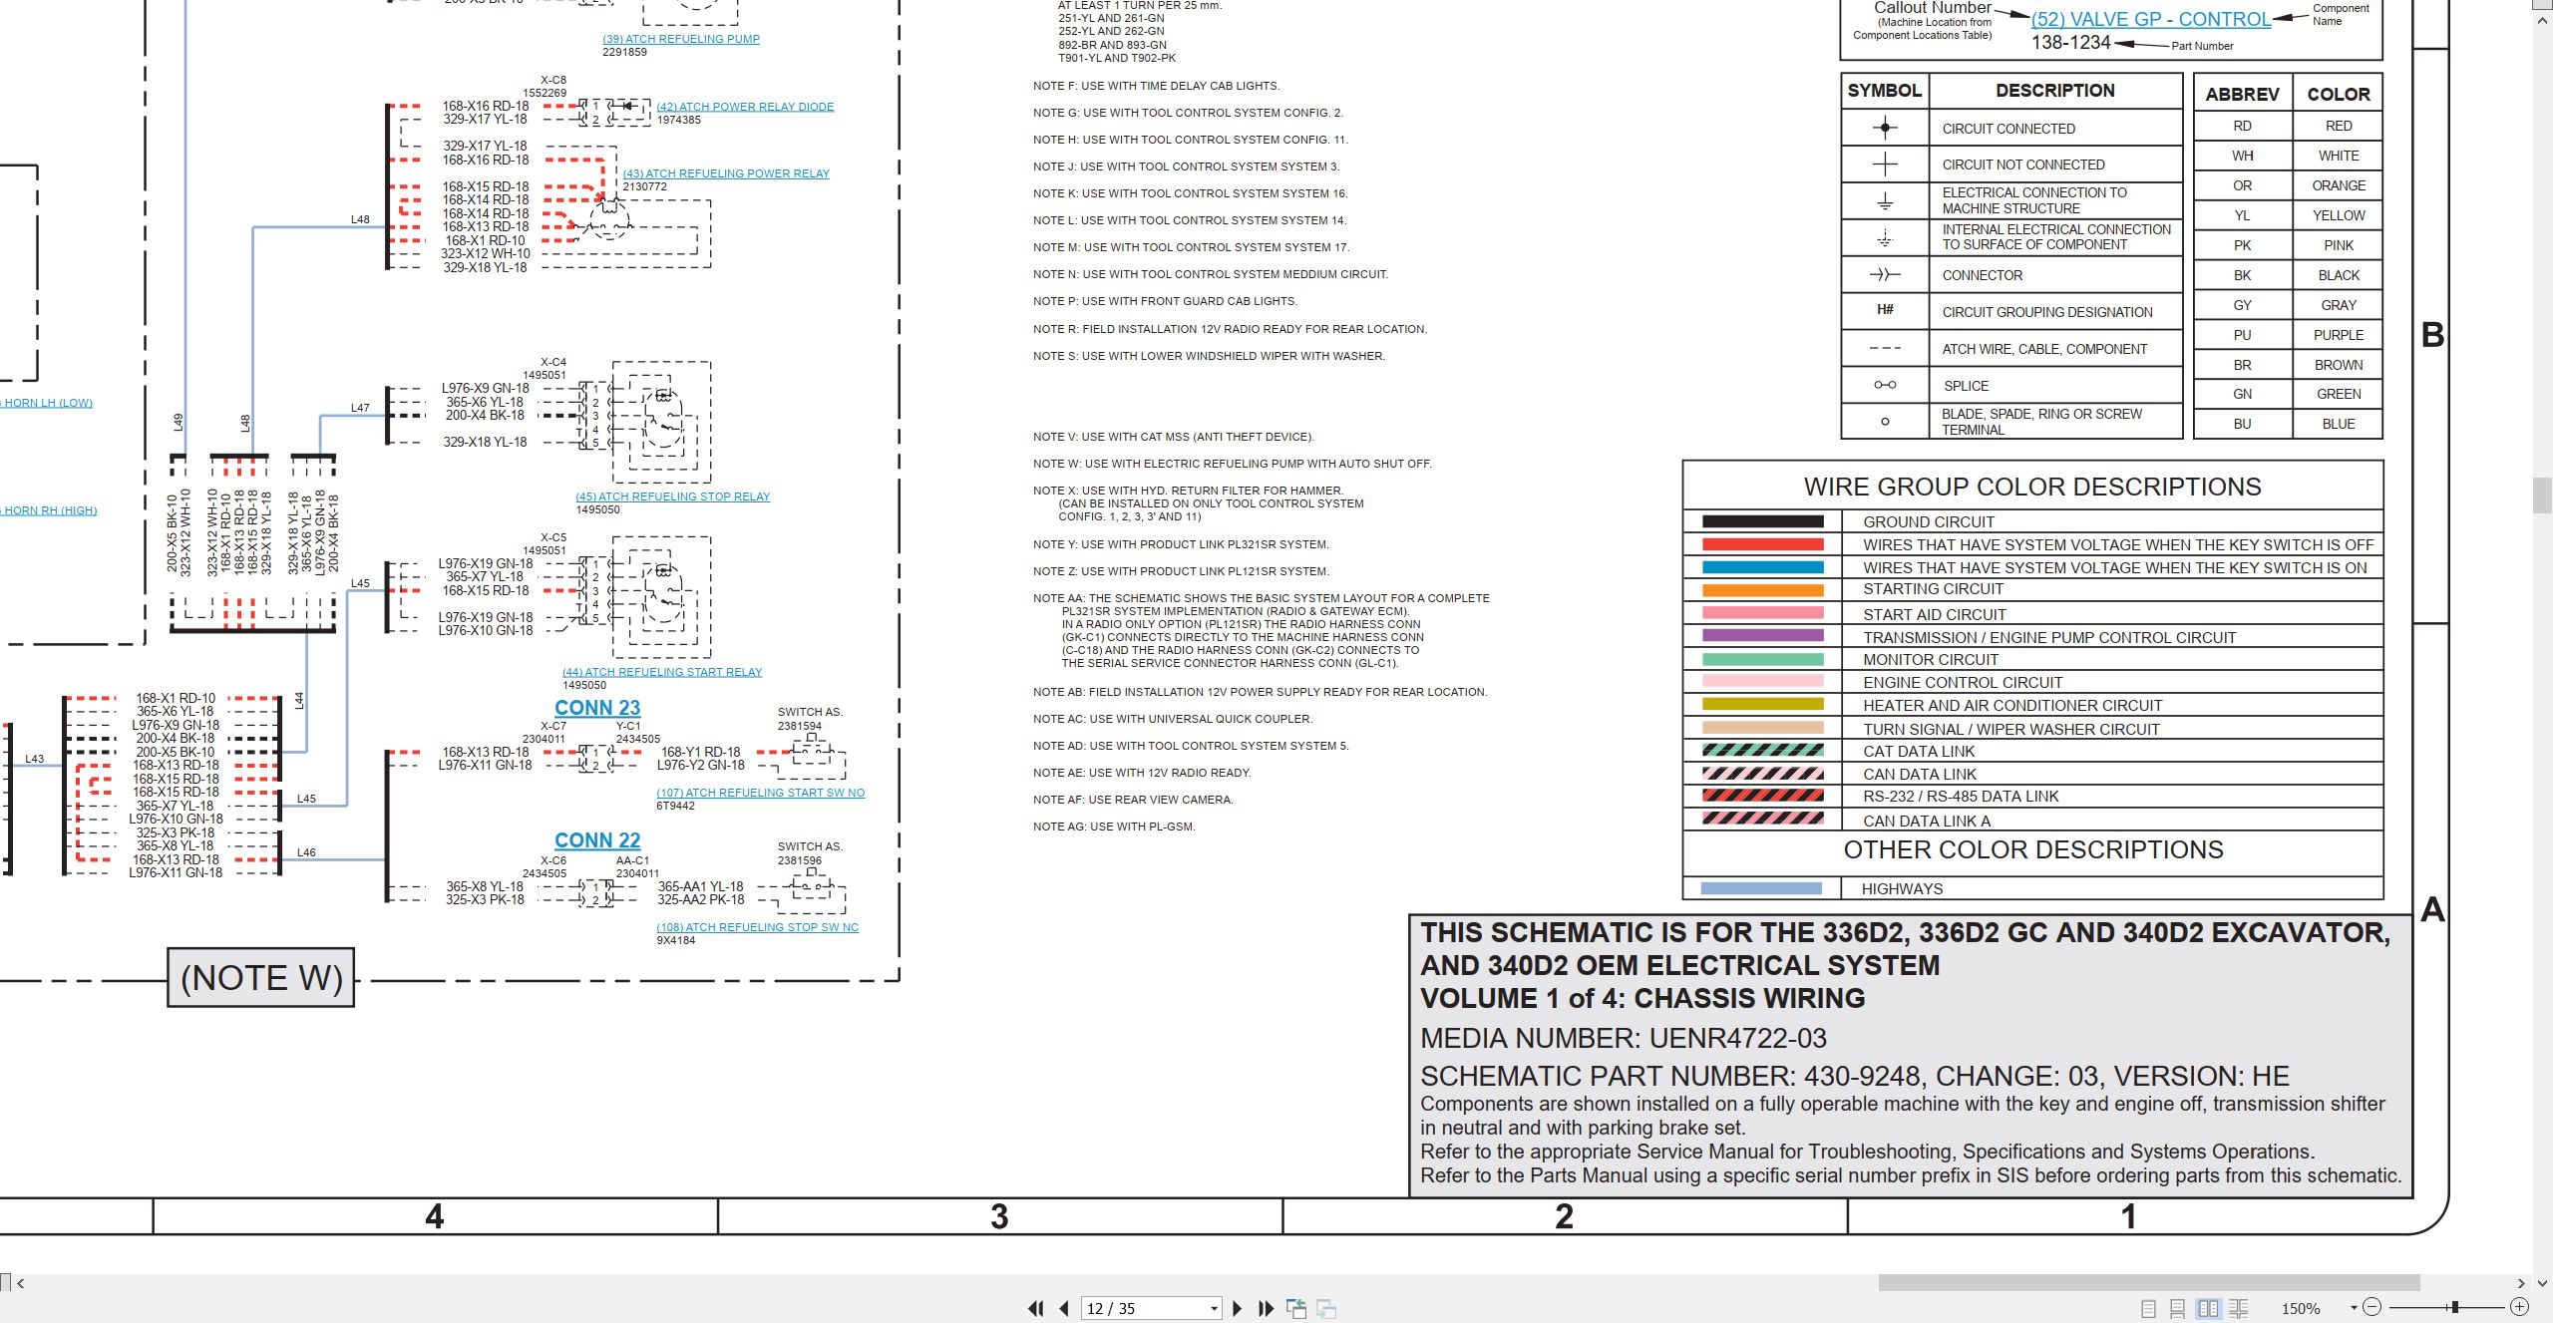Click the OTHER COLOR DESCRIPTIONS heading
The image size is (2553, 1323).
pos(2033,849)
